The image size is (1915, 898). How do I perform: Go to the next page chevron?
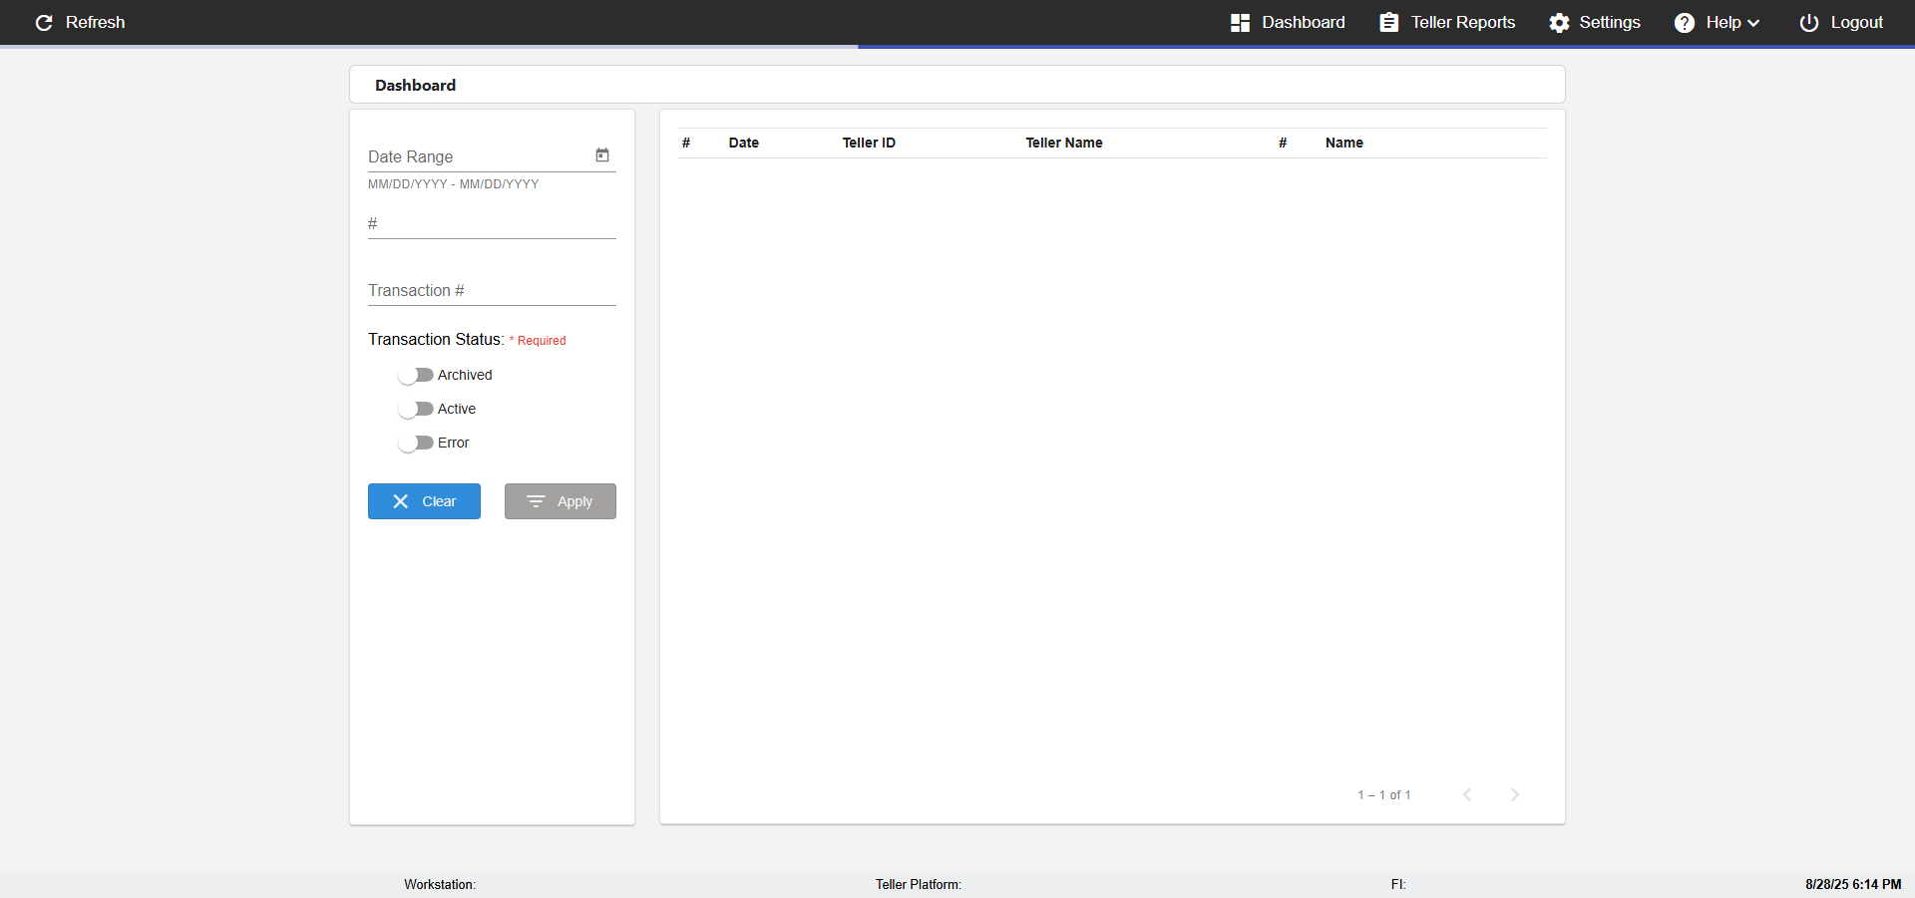pos(1515,794)
